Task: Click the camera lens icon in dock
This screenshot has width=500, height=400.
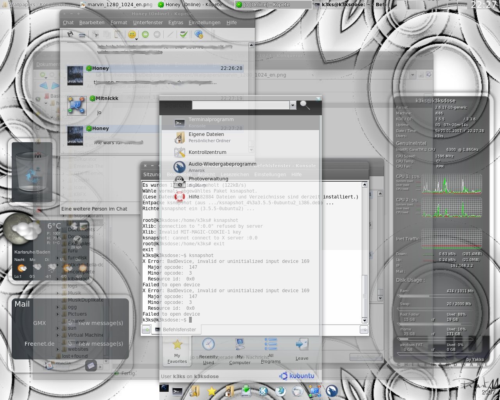Action: coord(164,387)
